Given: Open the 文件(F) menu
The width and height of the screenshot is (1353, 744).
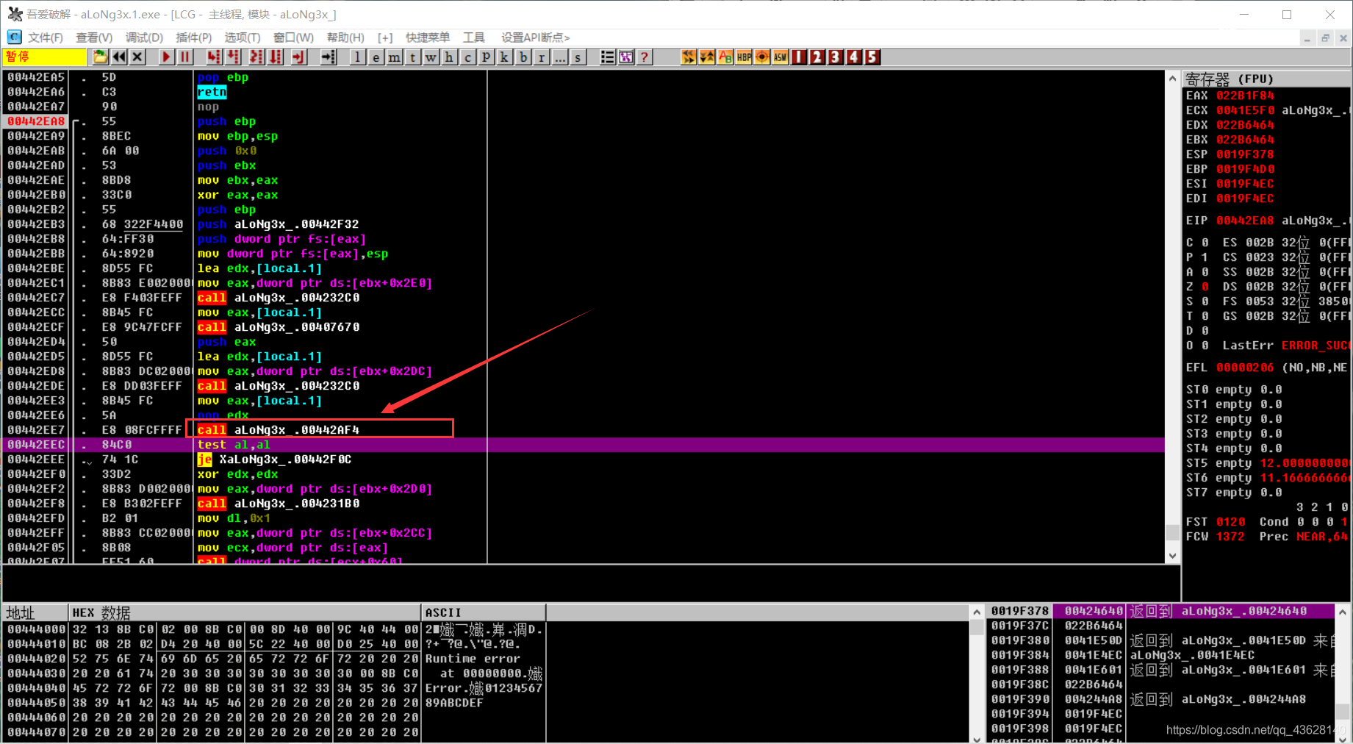Looking at the screenshot, I should click(46, 37).
